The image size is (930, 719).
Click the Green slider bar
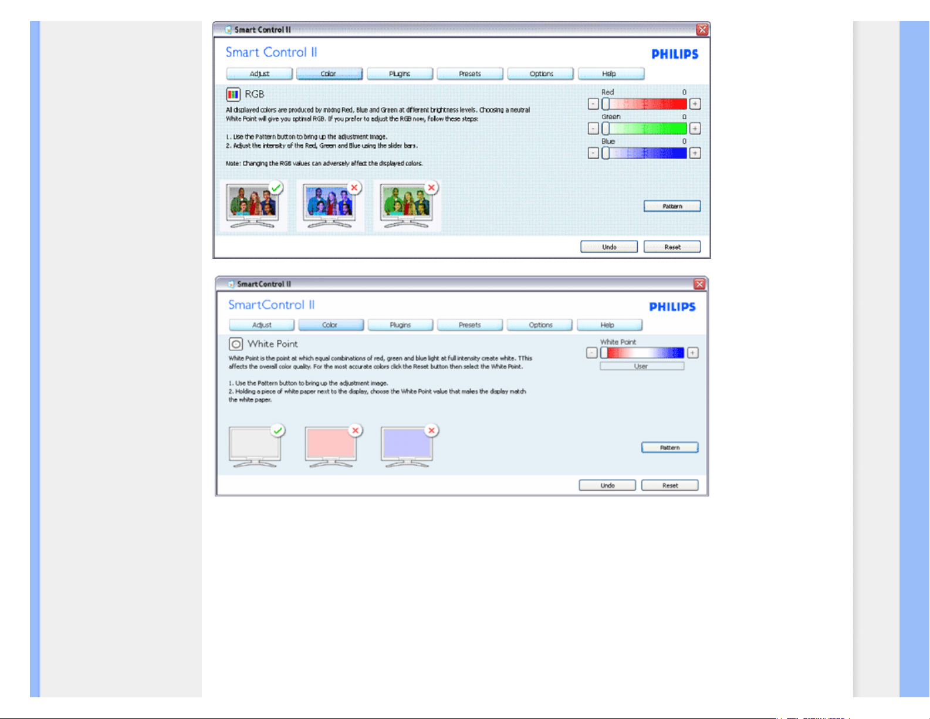(x=644, y=129)
